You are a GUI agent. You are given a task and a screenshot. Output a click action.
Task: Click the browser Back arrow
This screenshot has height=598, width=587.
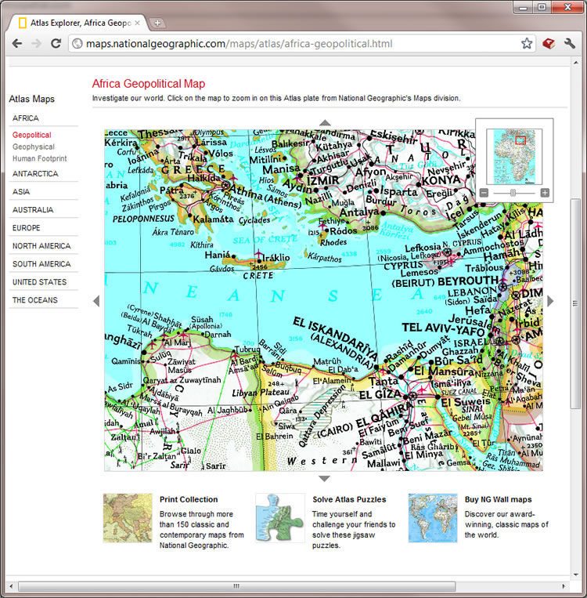pyautogui.click(x=17, y=43)
